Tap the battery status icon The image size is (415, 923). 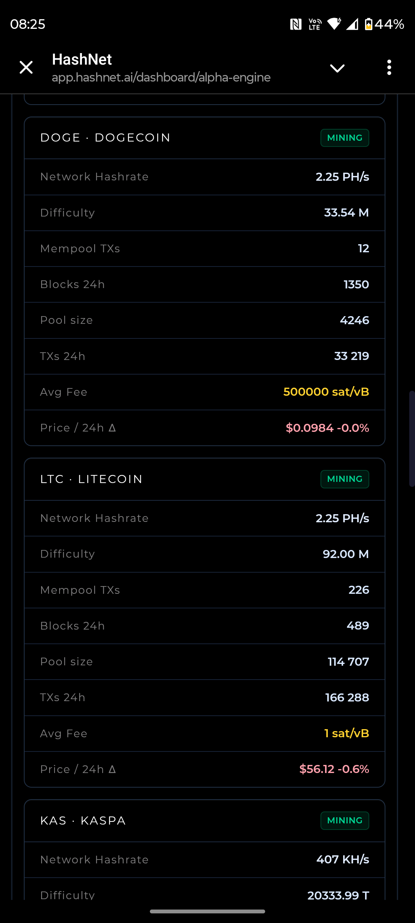pyautogui.click(x=369, y=24)
